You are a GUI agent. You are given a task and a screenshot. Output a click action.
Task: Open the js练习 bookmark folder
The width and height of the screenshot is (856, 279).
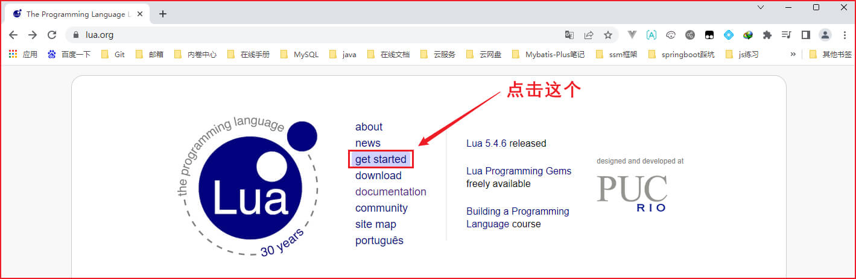[x=743, y=54]
